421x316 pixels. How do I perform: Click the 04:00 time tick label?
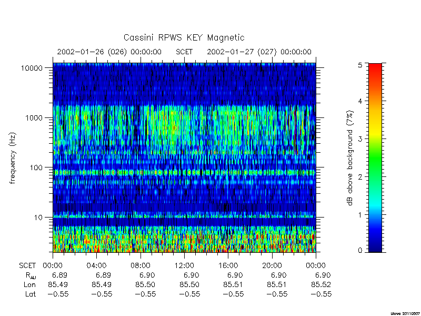pyautogui.click(x=96, y=266)
